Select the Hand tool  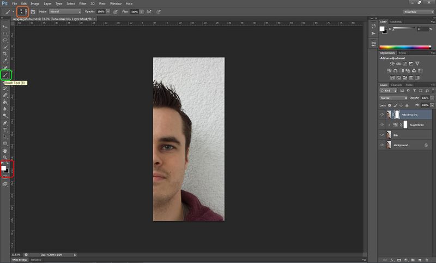click(x=5, y=150)
